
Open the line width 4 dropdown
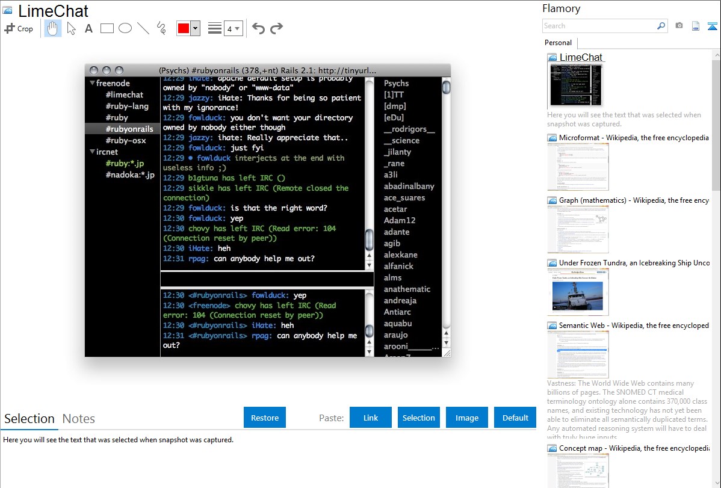point(233,29)
